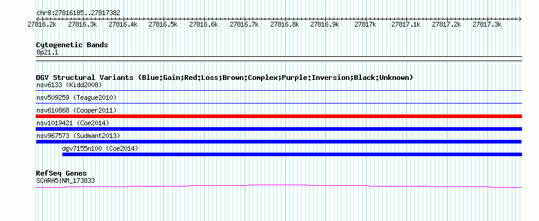This screenshot has height=221, width=539.
Task: Open variant nsv6133 (Kidd2008) label
Action: [69, 85]
